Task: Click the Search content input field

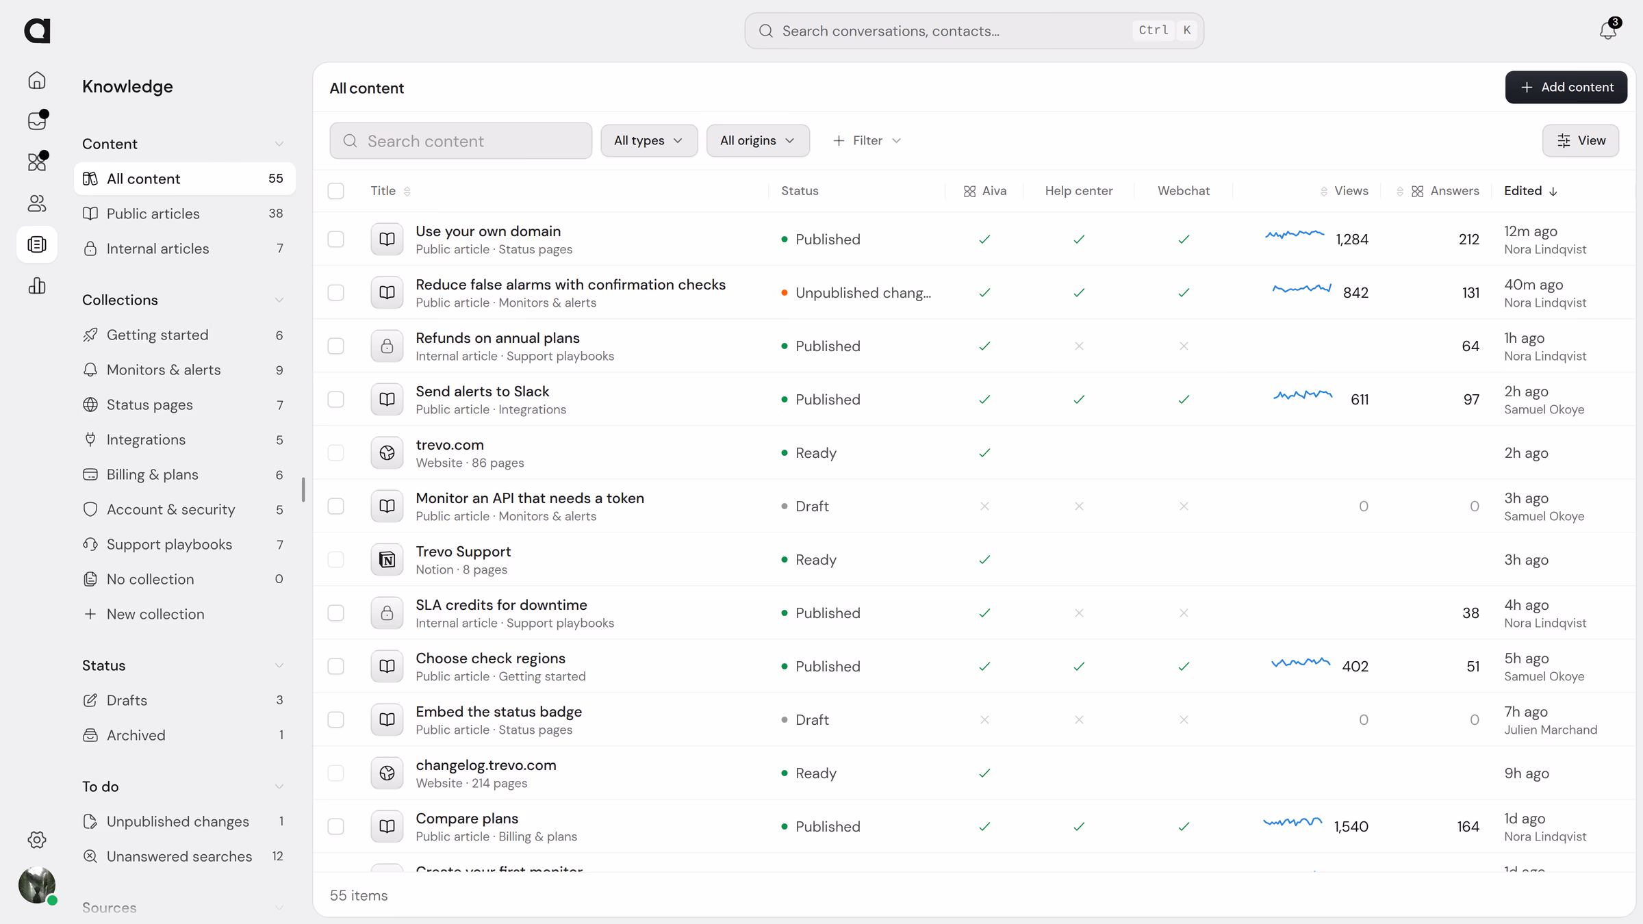Action: [461, 141]
